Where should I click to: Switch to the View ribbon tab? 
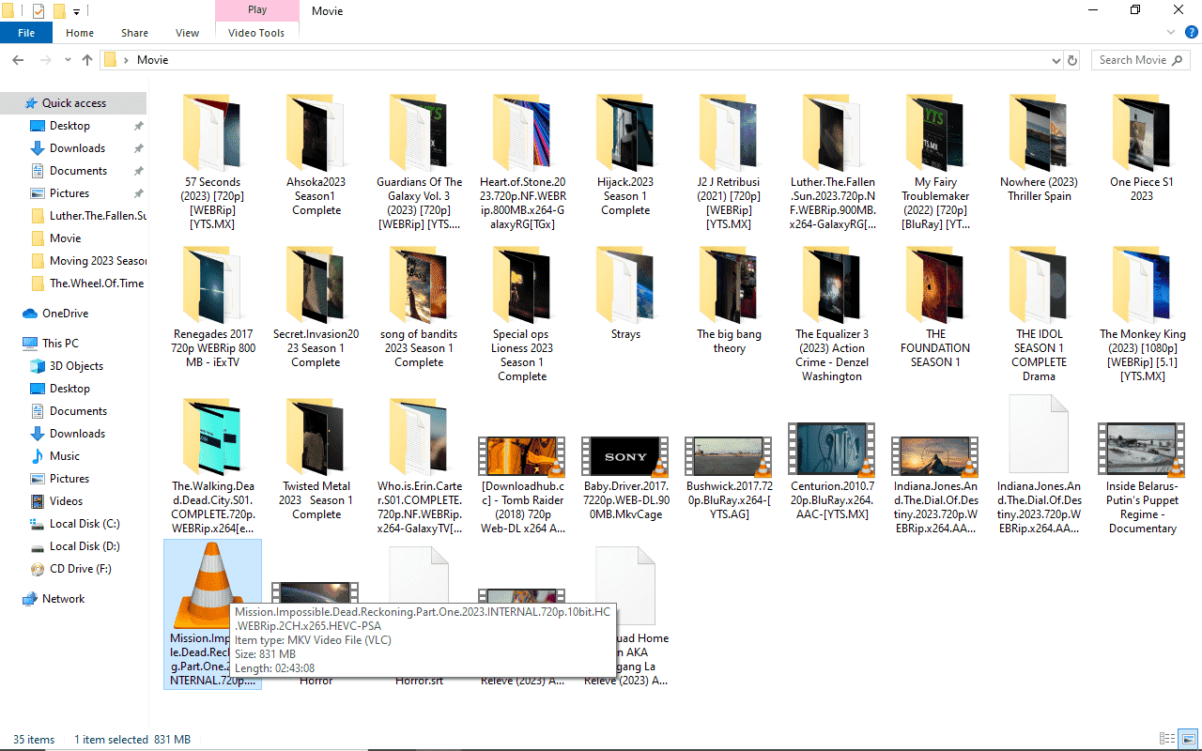click(188, 33)
